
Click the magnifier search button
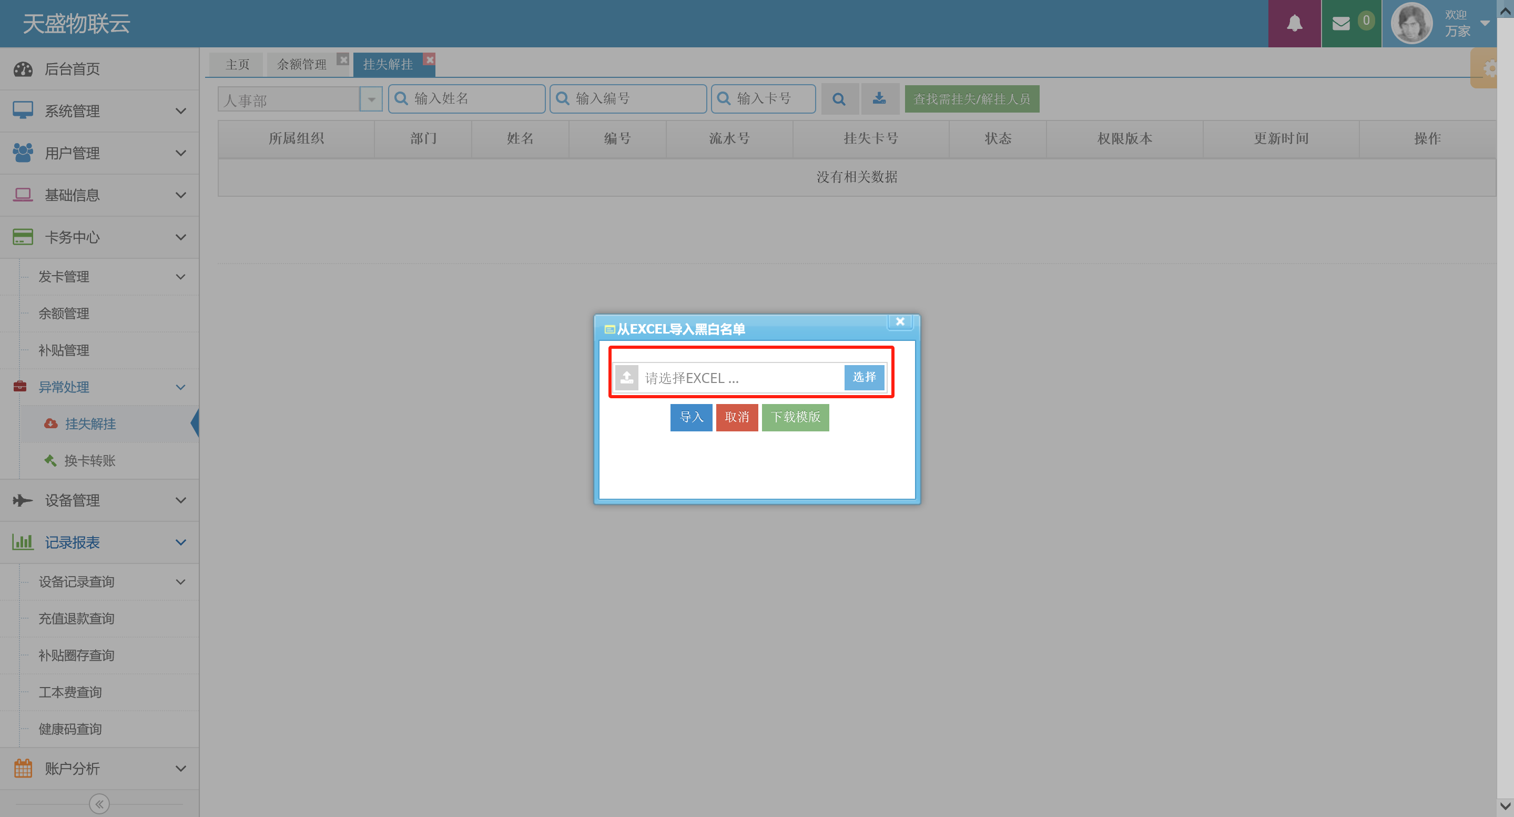pos(839,99)
